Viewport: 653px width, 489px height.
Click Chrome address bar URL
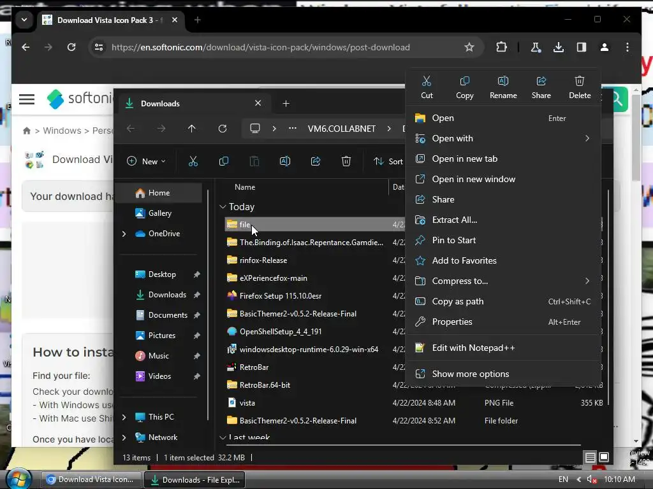click(x=261, y=47)
